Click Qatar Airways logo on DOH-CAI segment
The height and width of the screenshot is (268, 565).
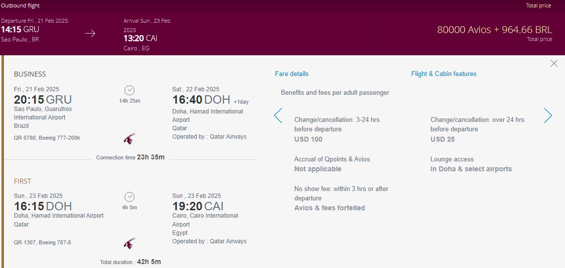click(130, 243)
